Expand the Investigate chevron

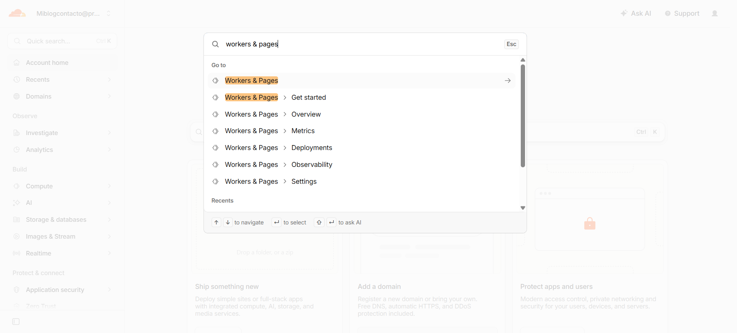(109, 133)
